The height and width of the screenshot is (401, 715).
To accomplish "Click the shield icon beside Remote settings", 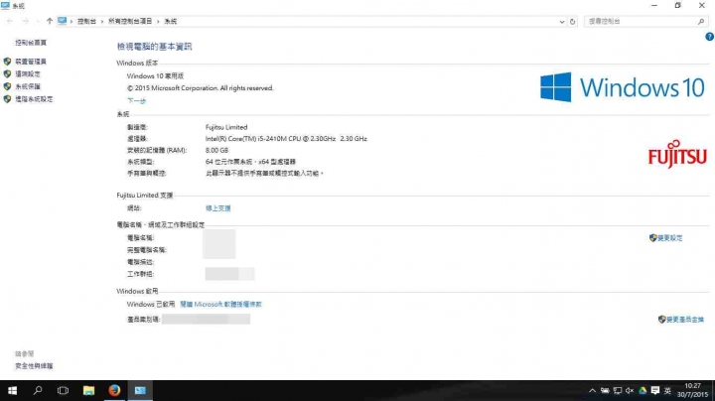I will (7, 73).
